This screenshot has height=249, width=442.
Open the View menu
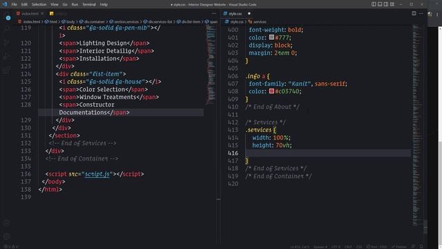[55, 4]
